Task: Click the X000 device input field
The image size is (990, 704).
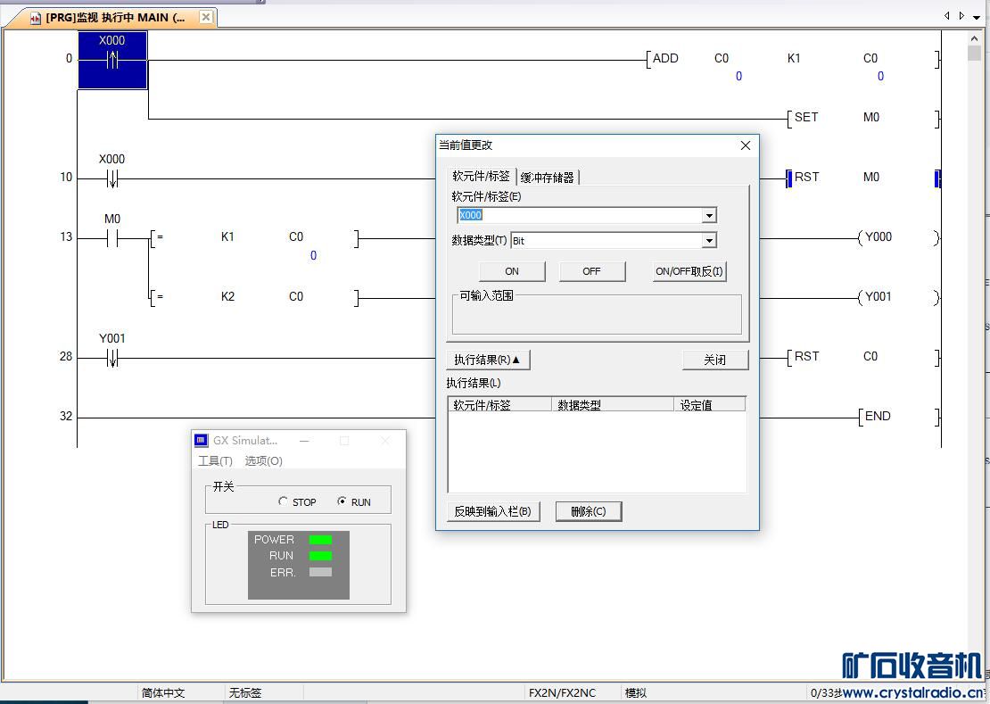Action: [x=580, y=215]
